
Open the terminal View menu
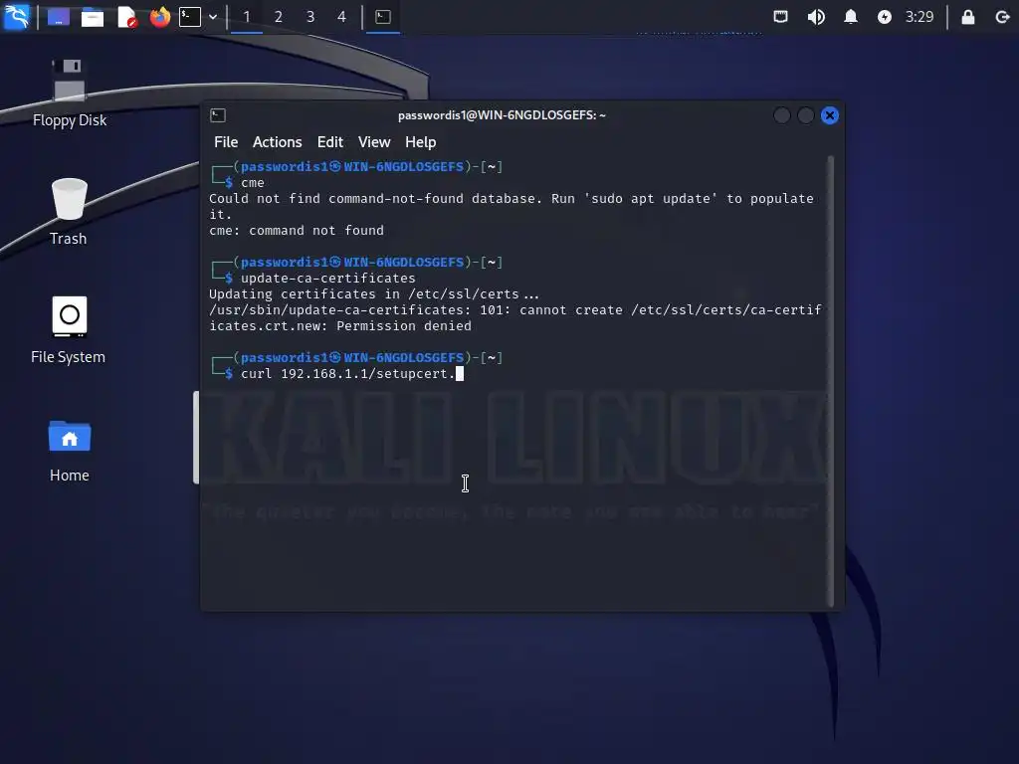click(374, 142)
